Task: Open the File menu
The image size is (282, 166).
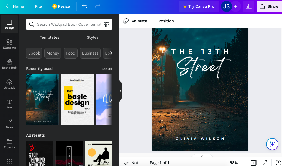Action: [x=38, y=6]
